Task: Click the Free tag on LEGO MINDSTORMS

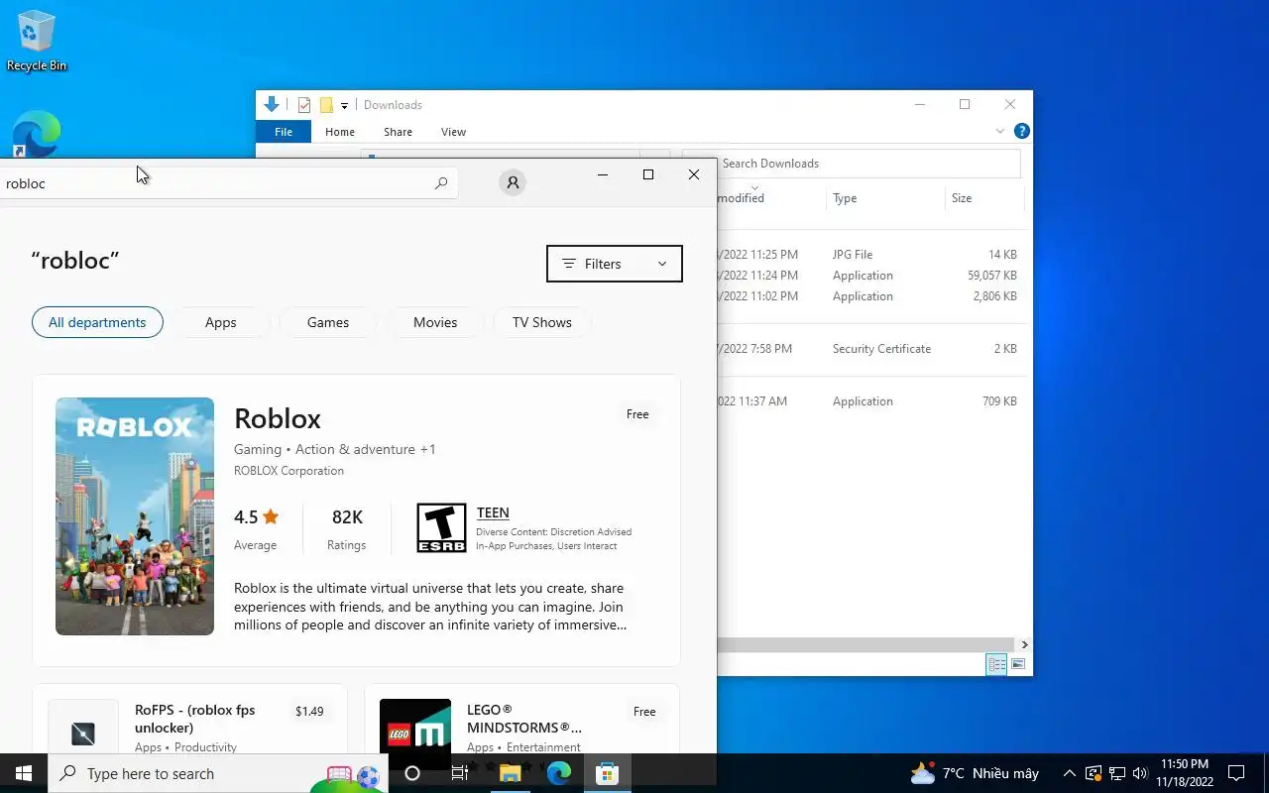Action: [x=644, y=712]
